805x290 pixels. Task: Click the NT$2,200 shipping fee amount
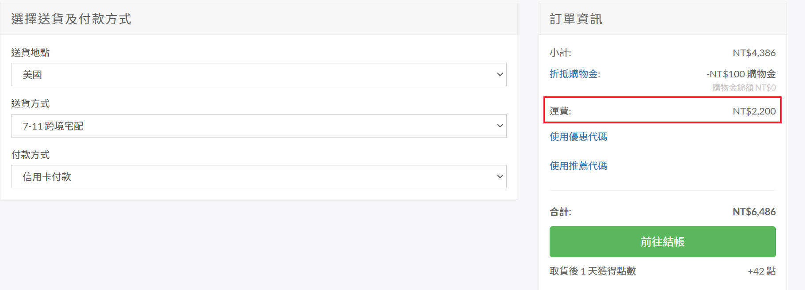[754, 111]
